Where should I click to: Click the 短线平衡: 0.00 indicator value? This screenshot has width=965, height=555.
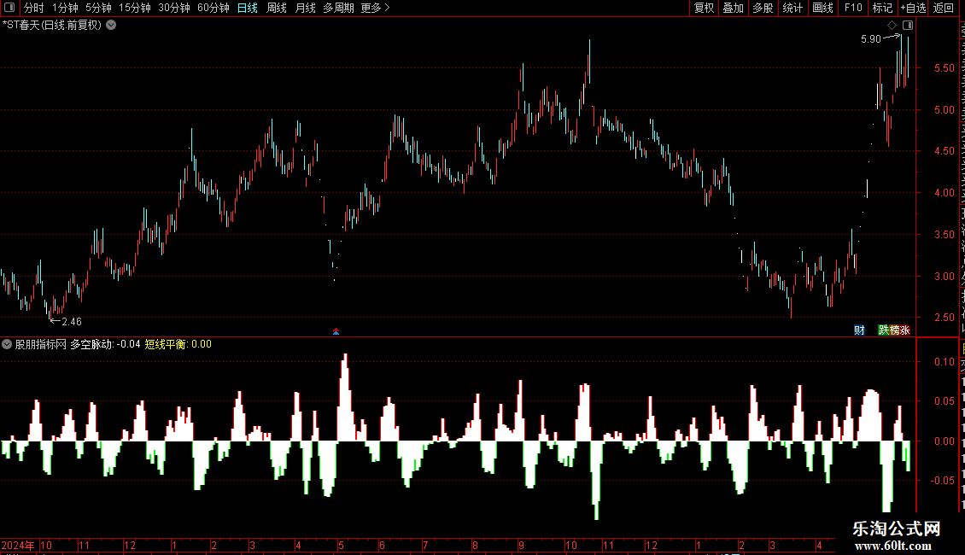tap(178, 345)
